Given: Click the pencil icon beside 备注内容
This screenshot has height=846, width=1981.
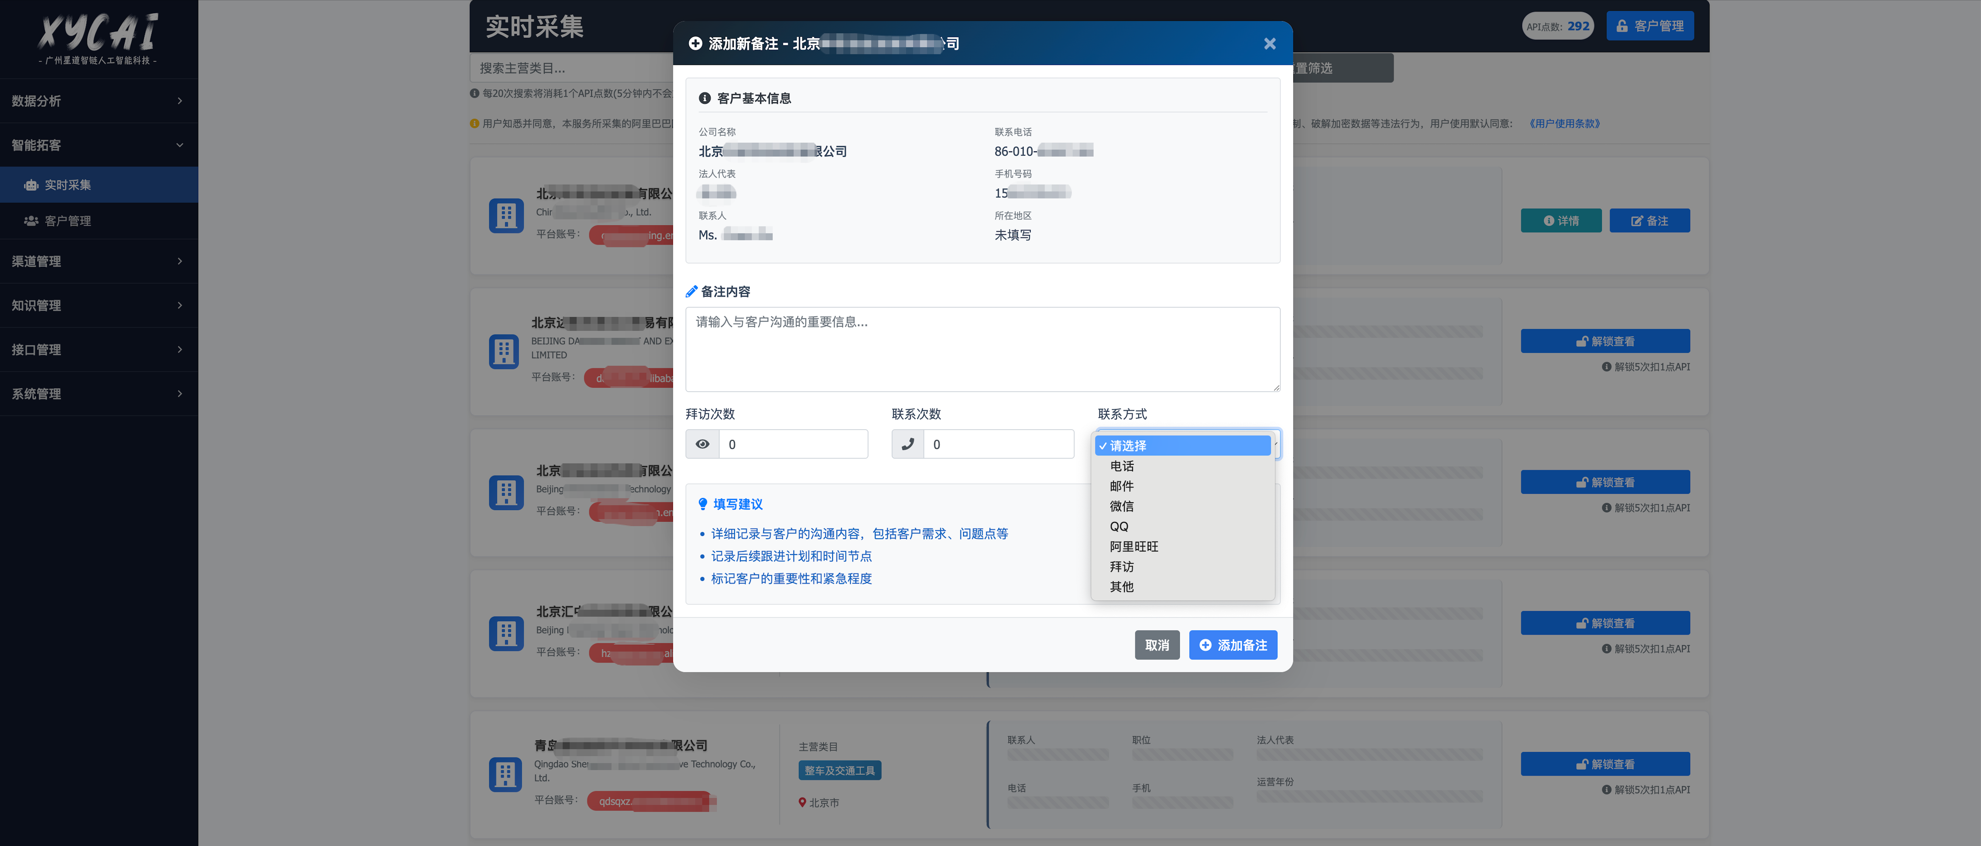Looking at the screenshot, I should point(691,292).
